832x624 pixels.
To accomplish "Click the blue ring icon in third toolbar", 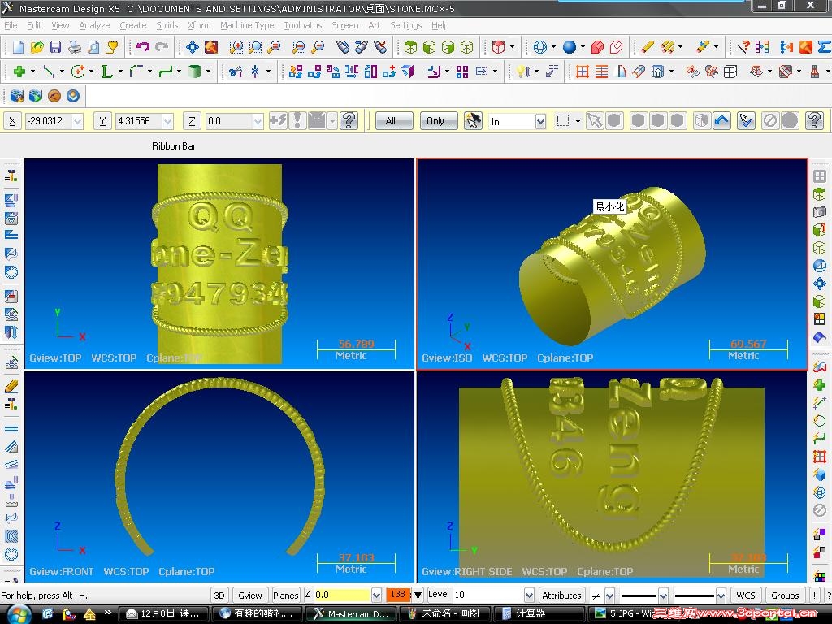I will tap(73, 96).
